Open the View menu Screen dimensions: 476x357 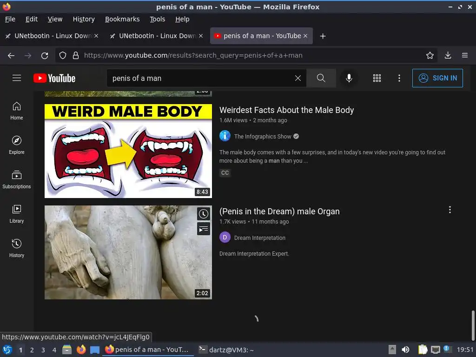[55, 19]
